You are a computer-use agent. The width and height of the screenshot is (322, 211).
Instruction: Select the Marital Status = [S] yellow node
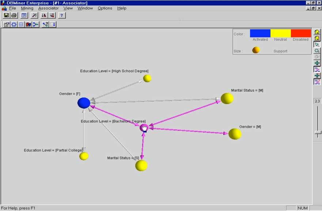pyautogui.click(x=141, y=166)
